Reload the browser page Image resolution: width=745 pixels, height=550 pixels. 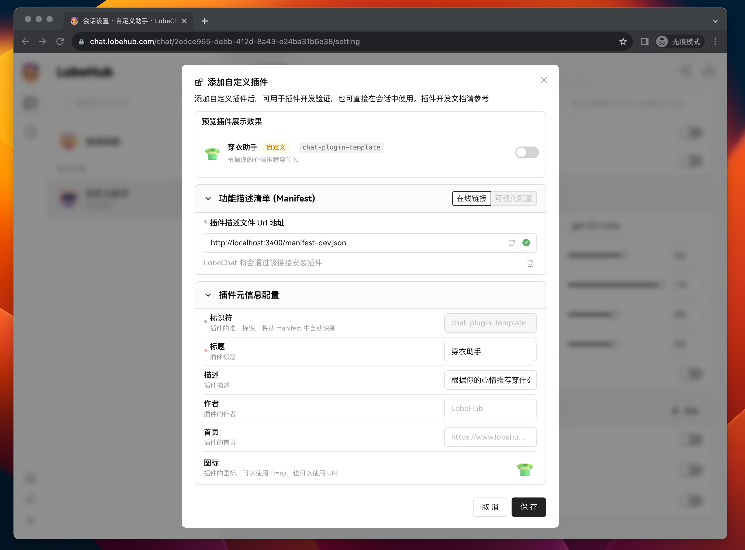point(60,41)
